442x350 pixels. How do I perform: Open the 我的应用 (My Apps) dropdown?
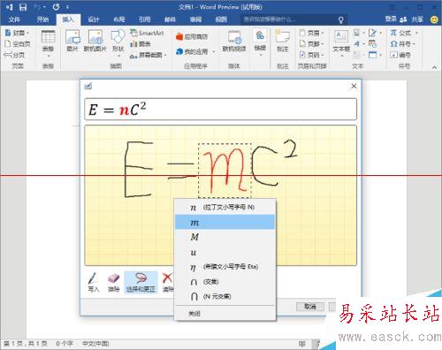[195, 51]
